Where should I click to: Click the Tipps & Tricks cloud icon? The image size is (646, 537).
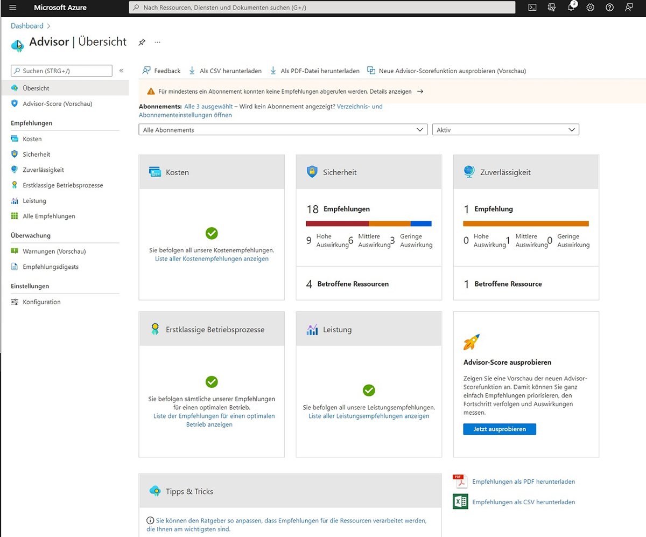click(x=155, y=491)
